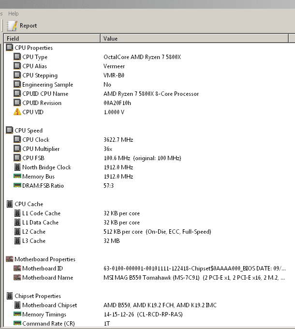Select the '1.0000 V' CPU VID value

pos(114,112)
